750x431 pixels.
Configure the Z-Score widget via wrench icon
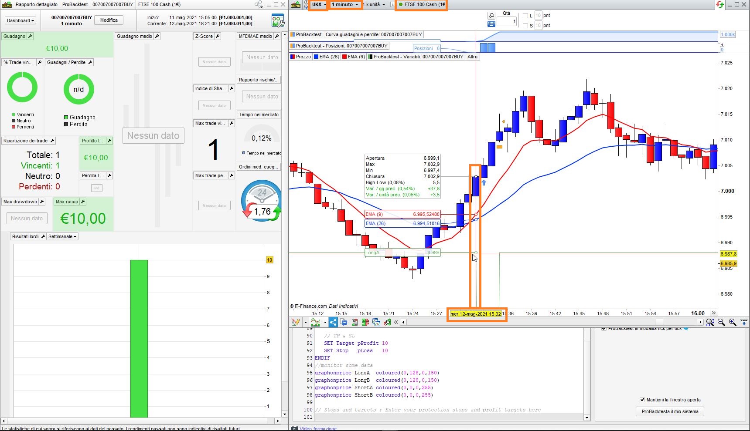tap(218, 36)
